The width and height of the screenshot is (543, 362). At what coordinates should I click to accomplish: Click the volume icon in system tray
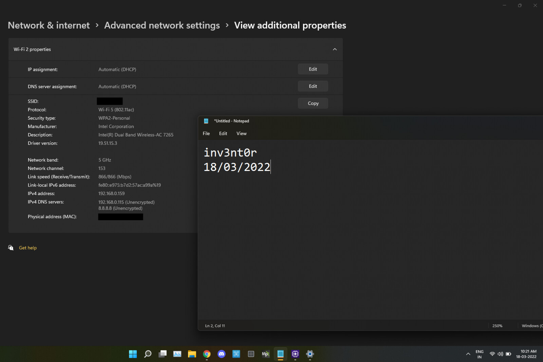[500, 354]
